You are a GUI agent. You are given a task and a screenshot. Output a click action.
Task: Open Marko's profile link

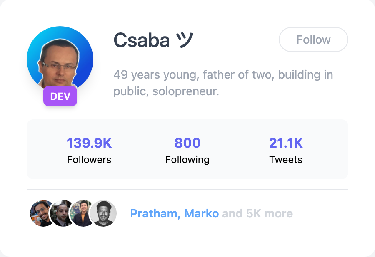tap(202, 214)
